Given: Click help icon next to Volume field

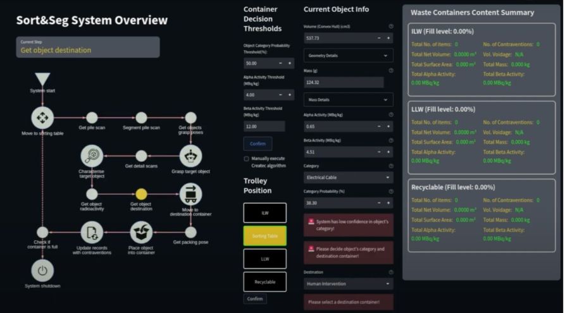Looking at the screenshot, I should coord(391,27).
